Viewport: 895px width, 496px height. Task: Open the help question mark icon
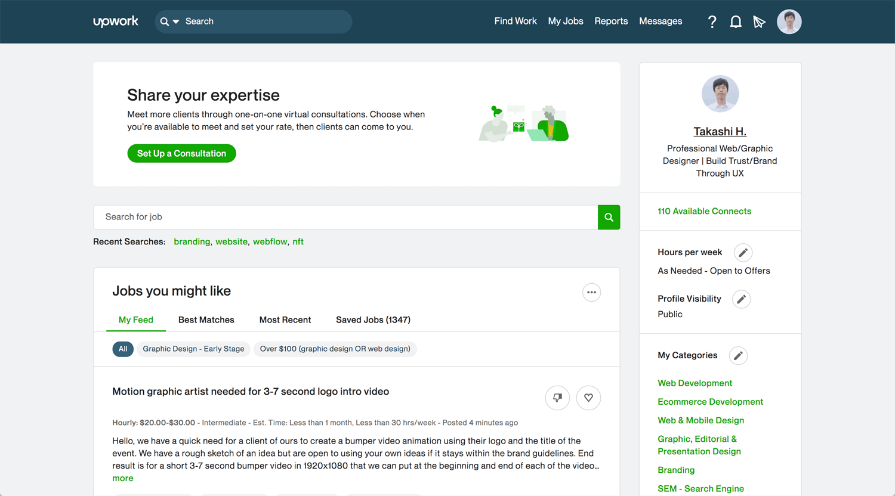(712, 22)
